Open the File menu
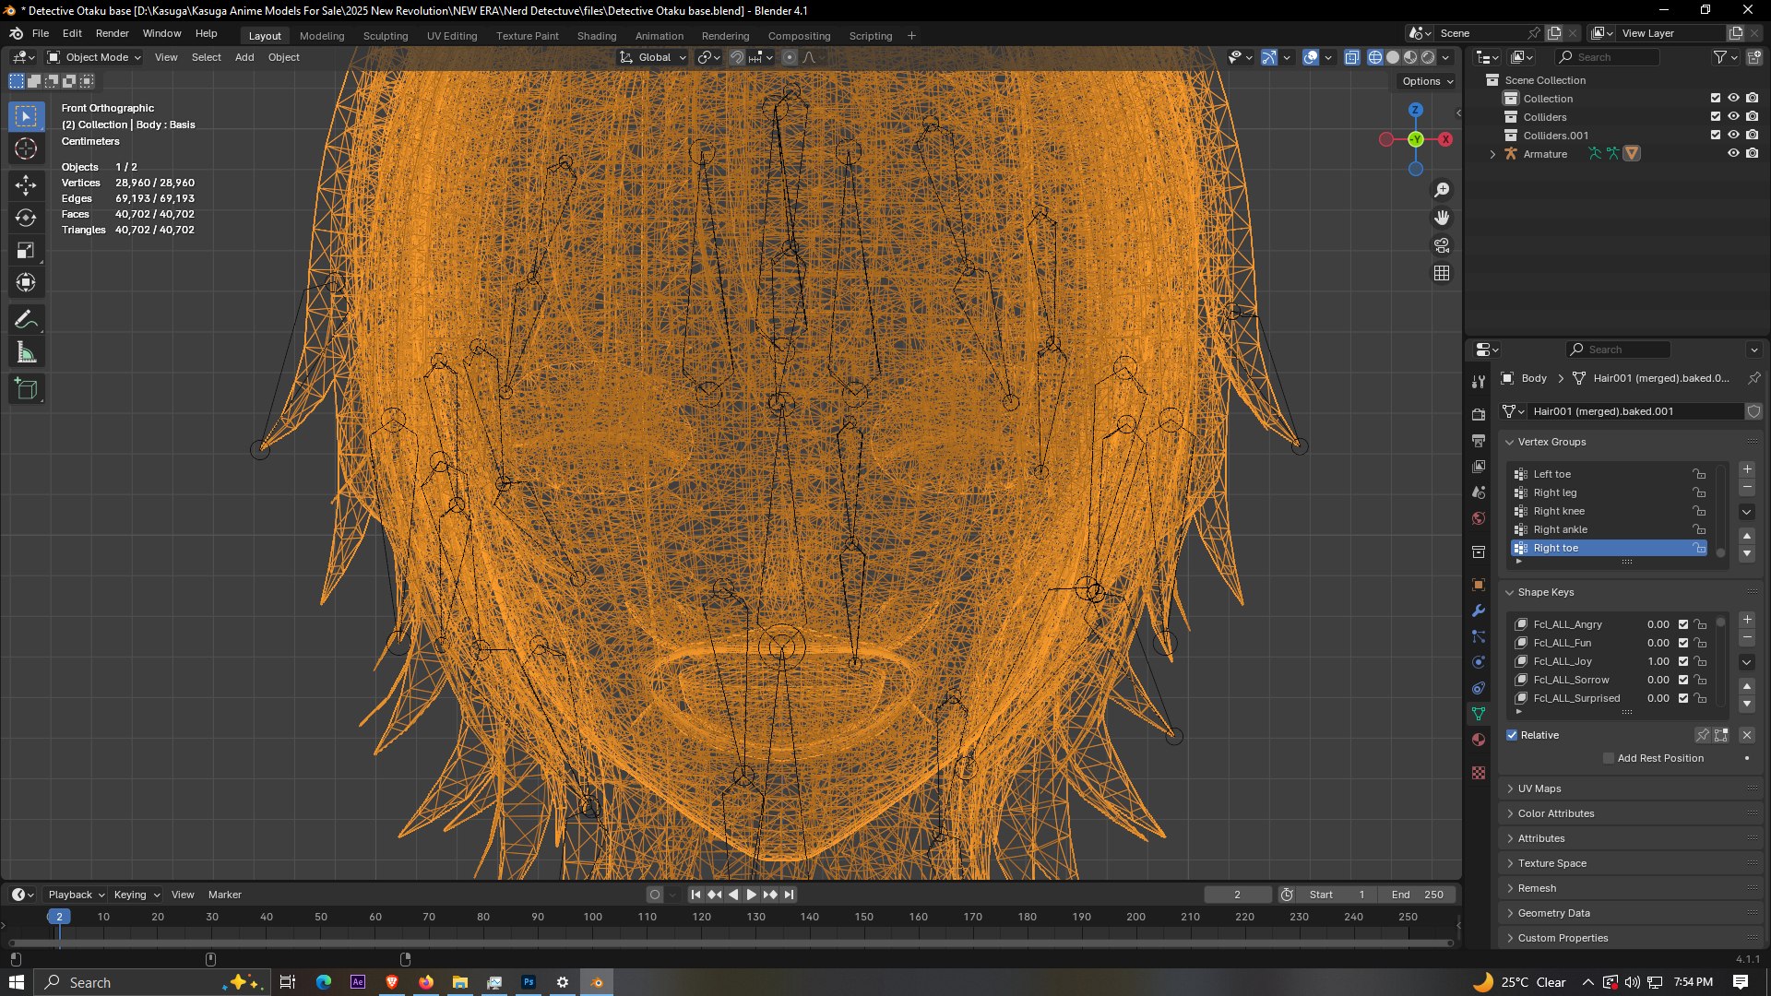Screen dimensions: 1771x996 41,33
